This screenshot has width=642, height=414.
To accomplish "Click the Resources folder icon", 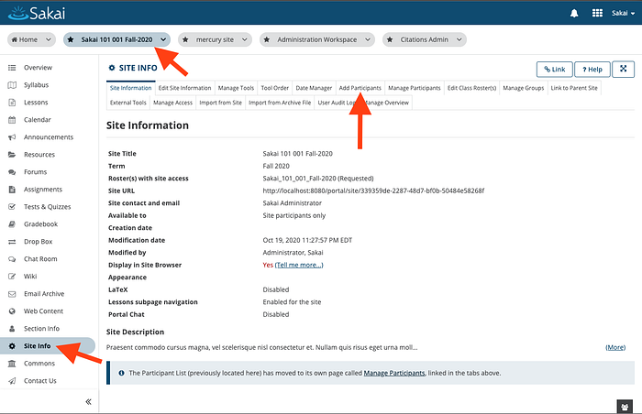I will (12, 155).
